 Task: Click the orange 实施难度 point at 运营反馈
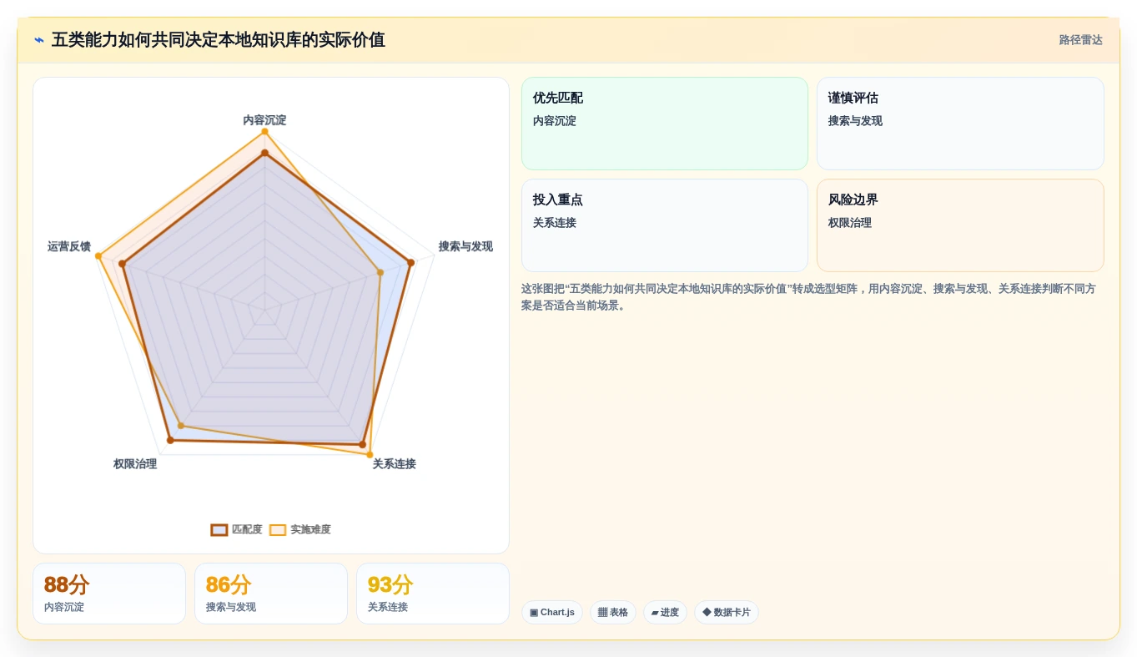98,256
